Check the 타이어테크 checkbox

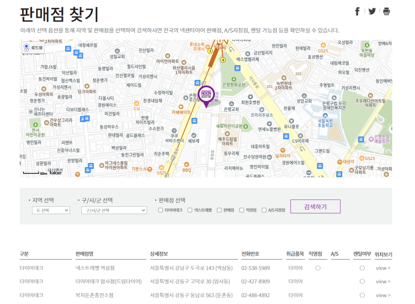(x=160, y=210)
